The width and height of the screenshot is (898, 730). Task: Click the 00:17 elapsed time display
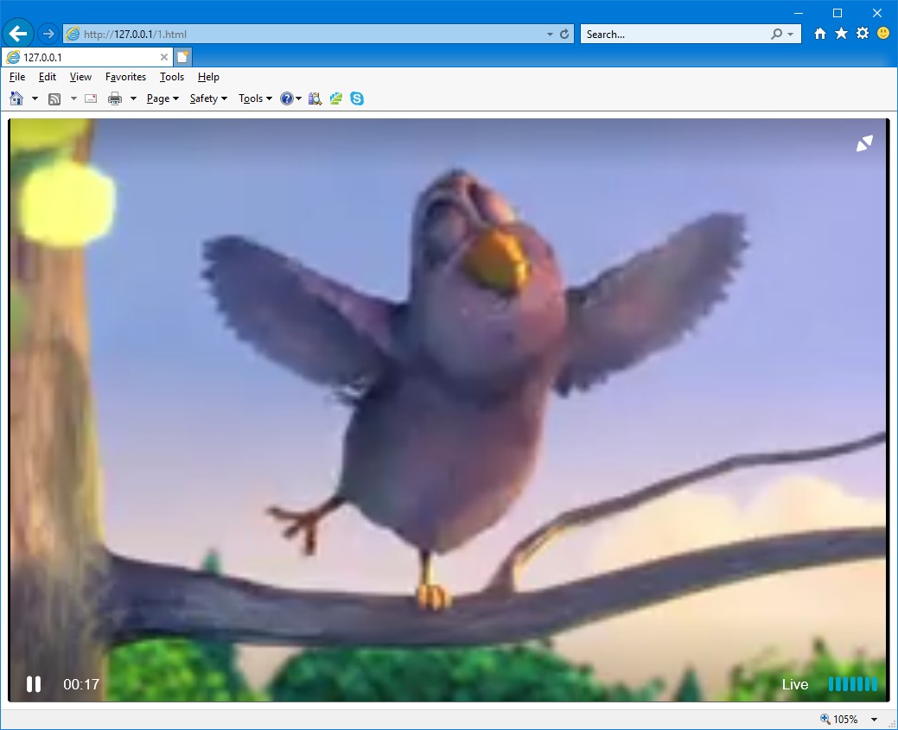[81, 684]
